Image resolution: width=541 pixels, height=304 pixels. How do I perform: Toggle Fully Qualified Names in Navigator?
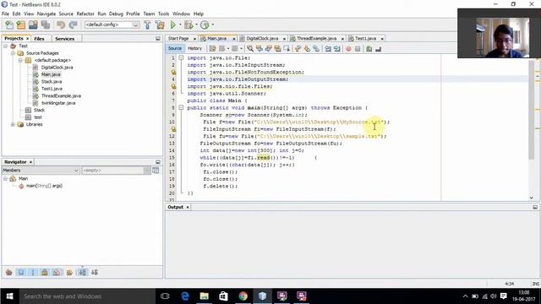(x=69, y=273)
